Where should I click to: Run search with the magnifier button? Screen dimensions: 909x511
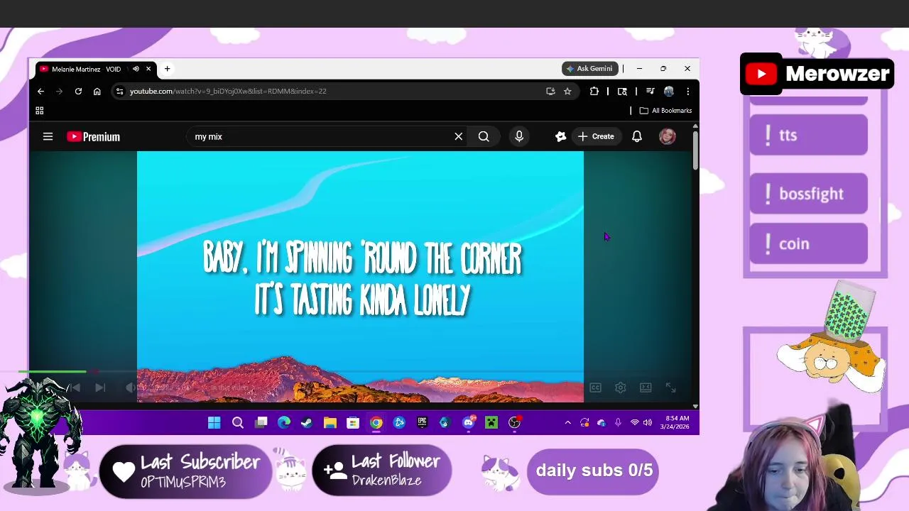point(484,136)
